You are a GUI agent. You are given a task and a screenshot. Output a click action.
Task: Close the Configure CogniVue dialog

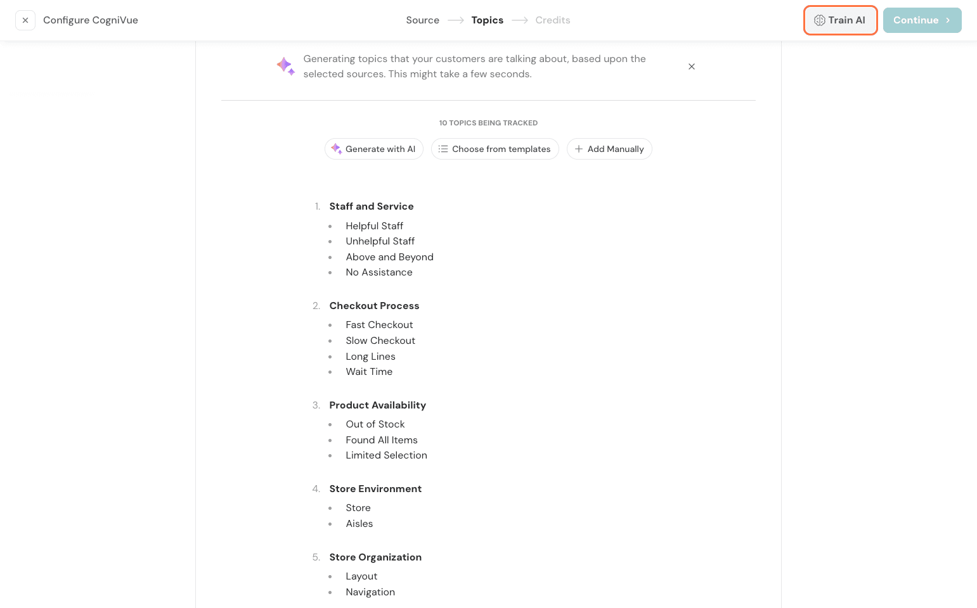pyautogui.click(x=25, y=20)
